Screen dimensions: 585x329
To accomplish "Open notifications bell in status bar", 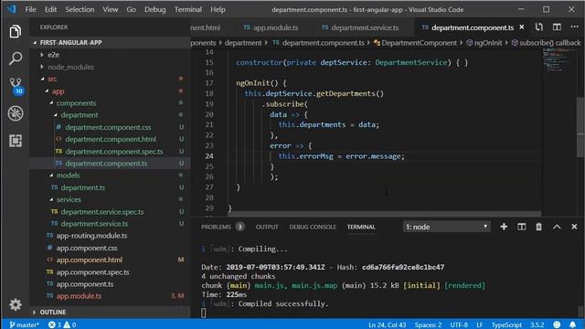I will click(x=573, y=324).
